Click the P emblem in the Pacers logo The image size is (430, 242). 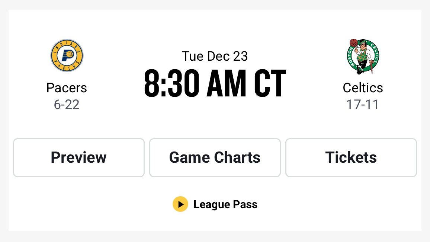coord(67,55)
